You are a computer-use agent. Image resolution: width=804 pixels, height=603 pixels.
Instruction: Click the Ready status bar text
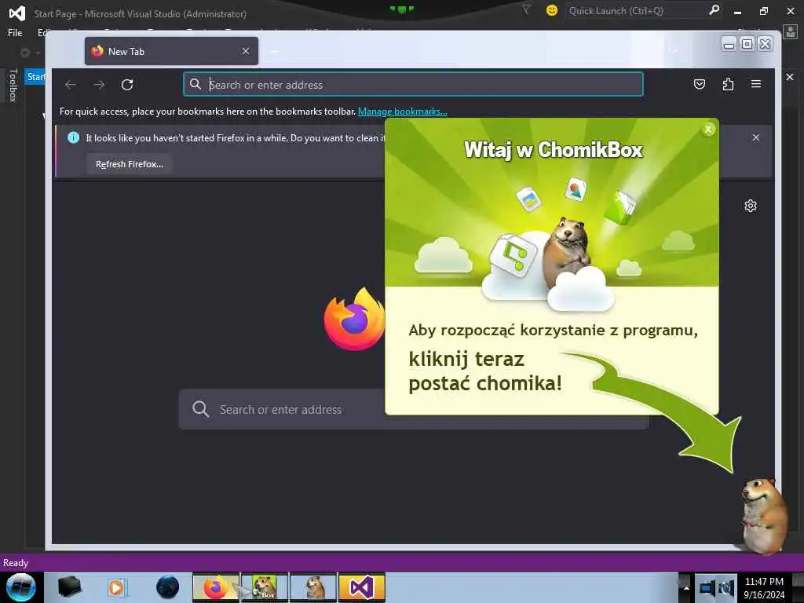coord(16,563)
